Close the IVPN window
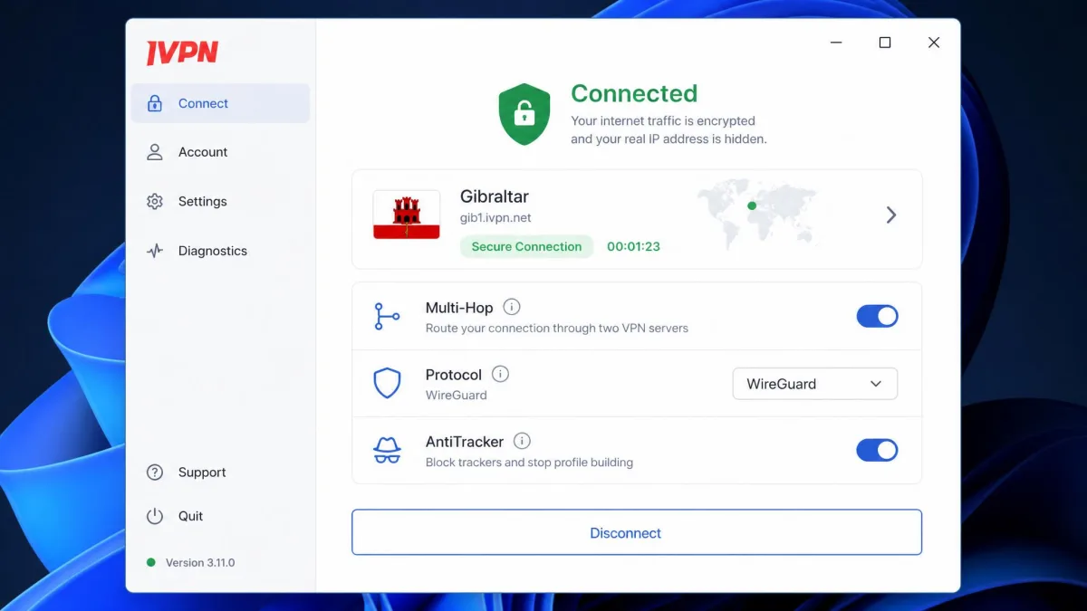 tap(934, 43)
